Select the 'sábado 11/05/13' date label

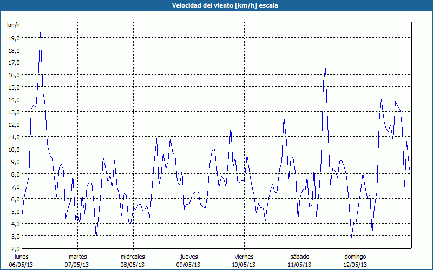click(x=300, y=261)
